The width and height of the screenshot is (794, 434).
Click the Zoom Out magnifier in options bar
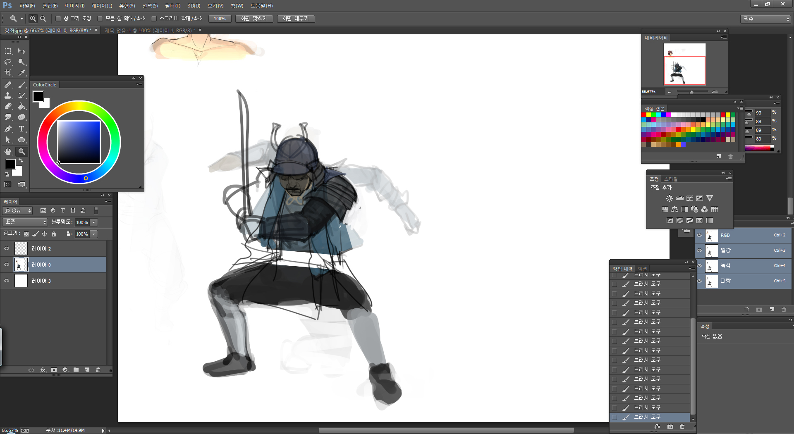[x=43, y=19]
